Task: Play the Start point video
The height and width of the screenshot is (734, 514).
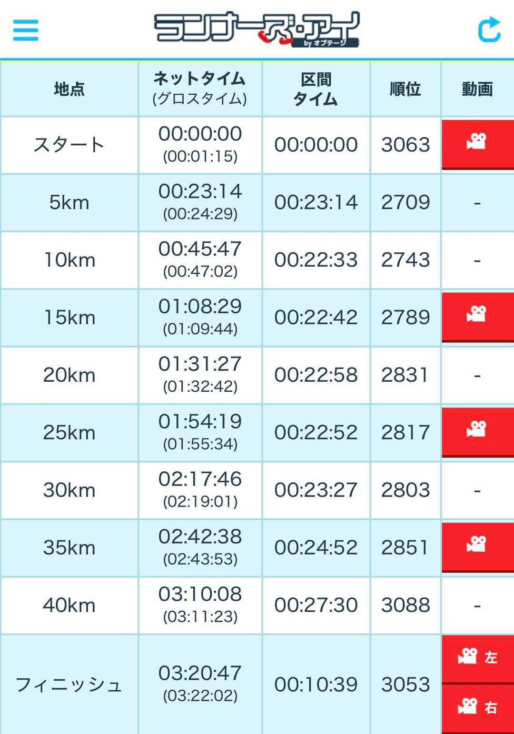Action: 477,144
